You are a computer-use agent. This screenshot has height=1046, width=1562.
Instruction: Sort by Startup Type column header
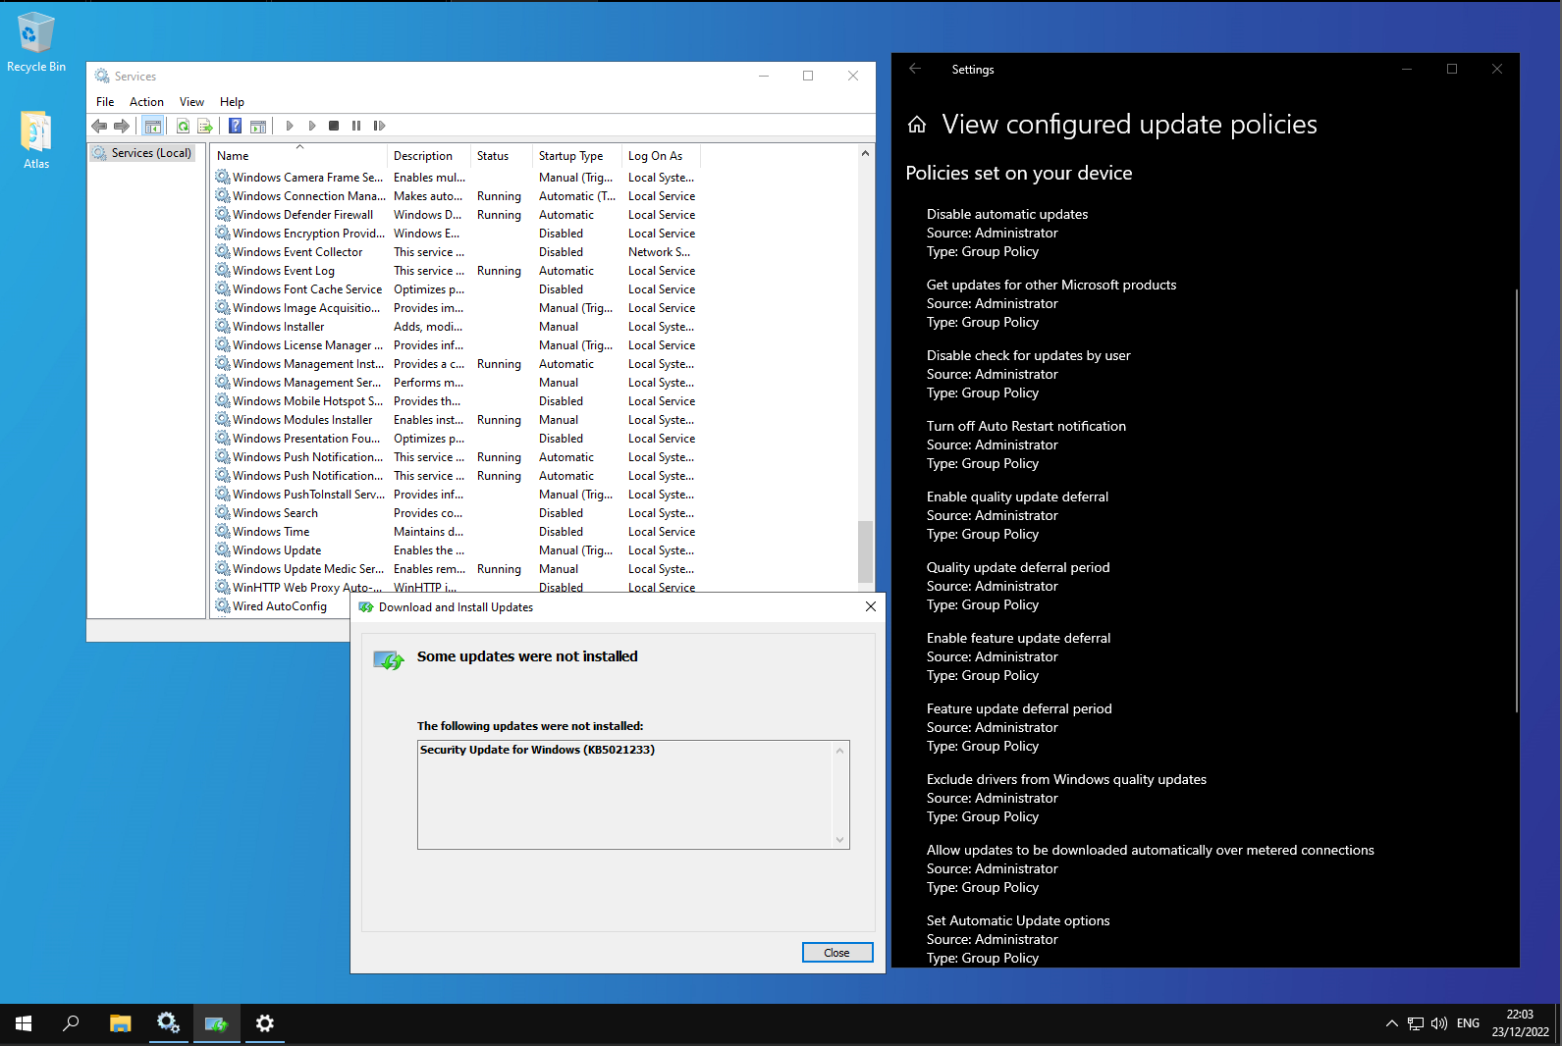point(577,156)
